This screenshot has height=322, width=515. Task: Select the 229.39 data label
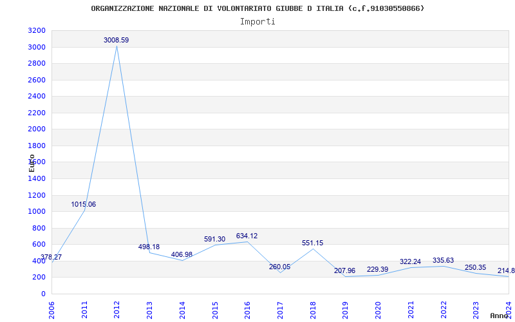pos(377,269)
